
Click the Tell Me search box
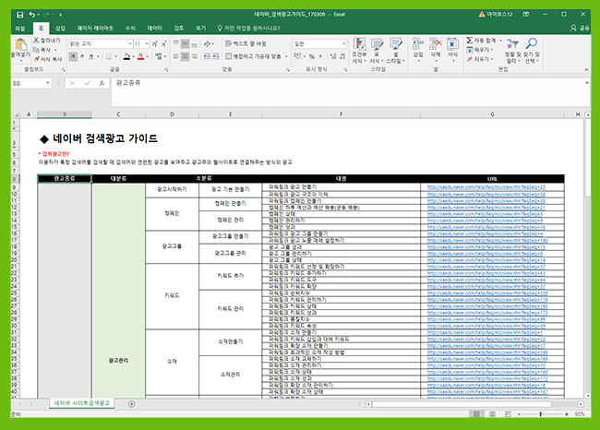click(248, 29)
